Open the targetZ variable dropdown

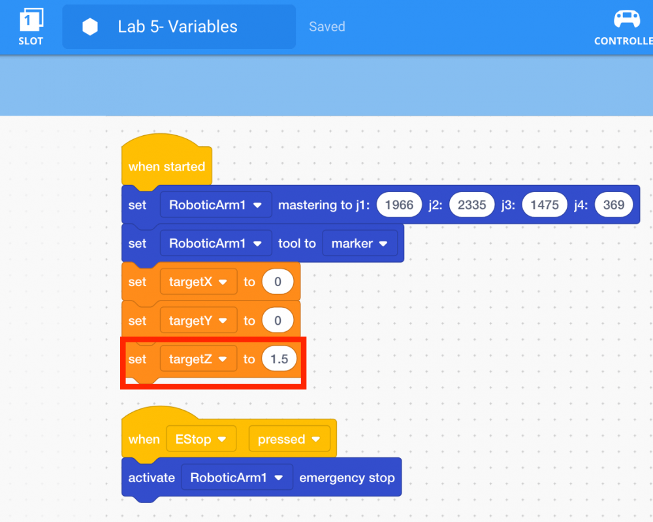[198, 359]
